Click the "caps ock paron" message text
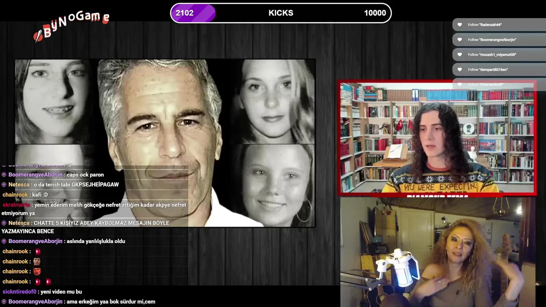Image resolution: width=546 pixels, height=307 pixels. tap(85, 175)
